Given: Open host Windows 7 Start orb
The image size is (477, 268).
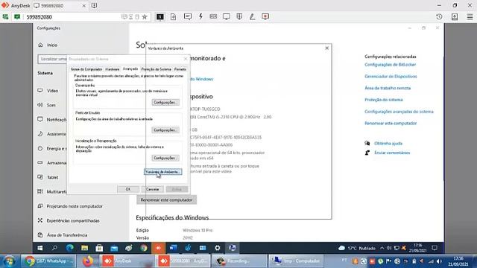Looking at the screenshot, I should [x=9, y=261].
